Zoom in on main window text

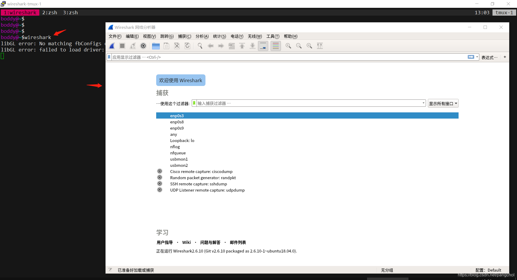288,46
